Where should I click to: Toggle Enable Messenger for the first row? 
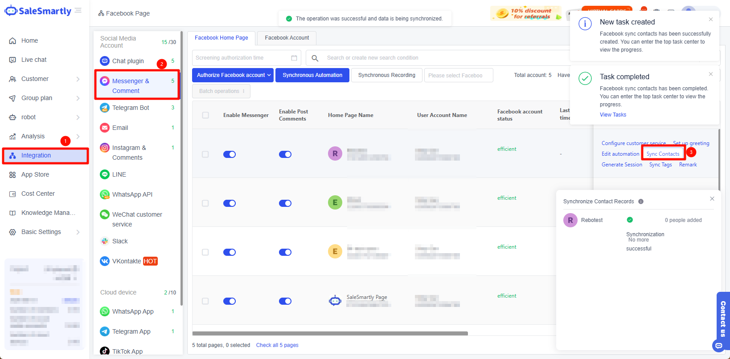[230, 154]
